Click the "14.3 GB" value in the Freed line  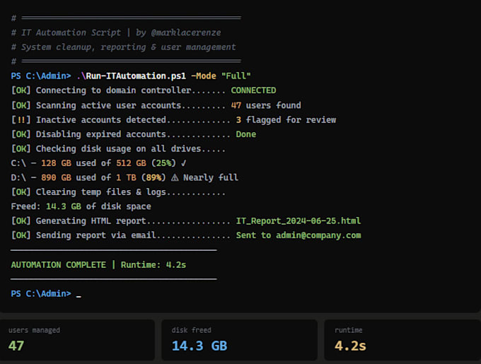click(x=64, y=206)
